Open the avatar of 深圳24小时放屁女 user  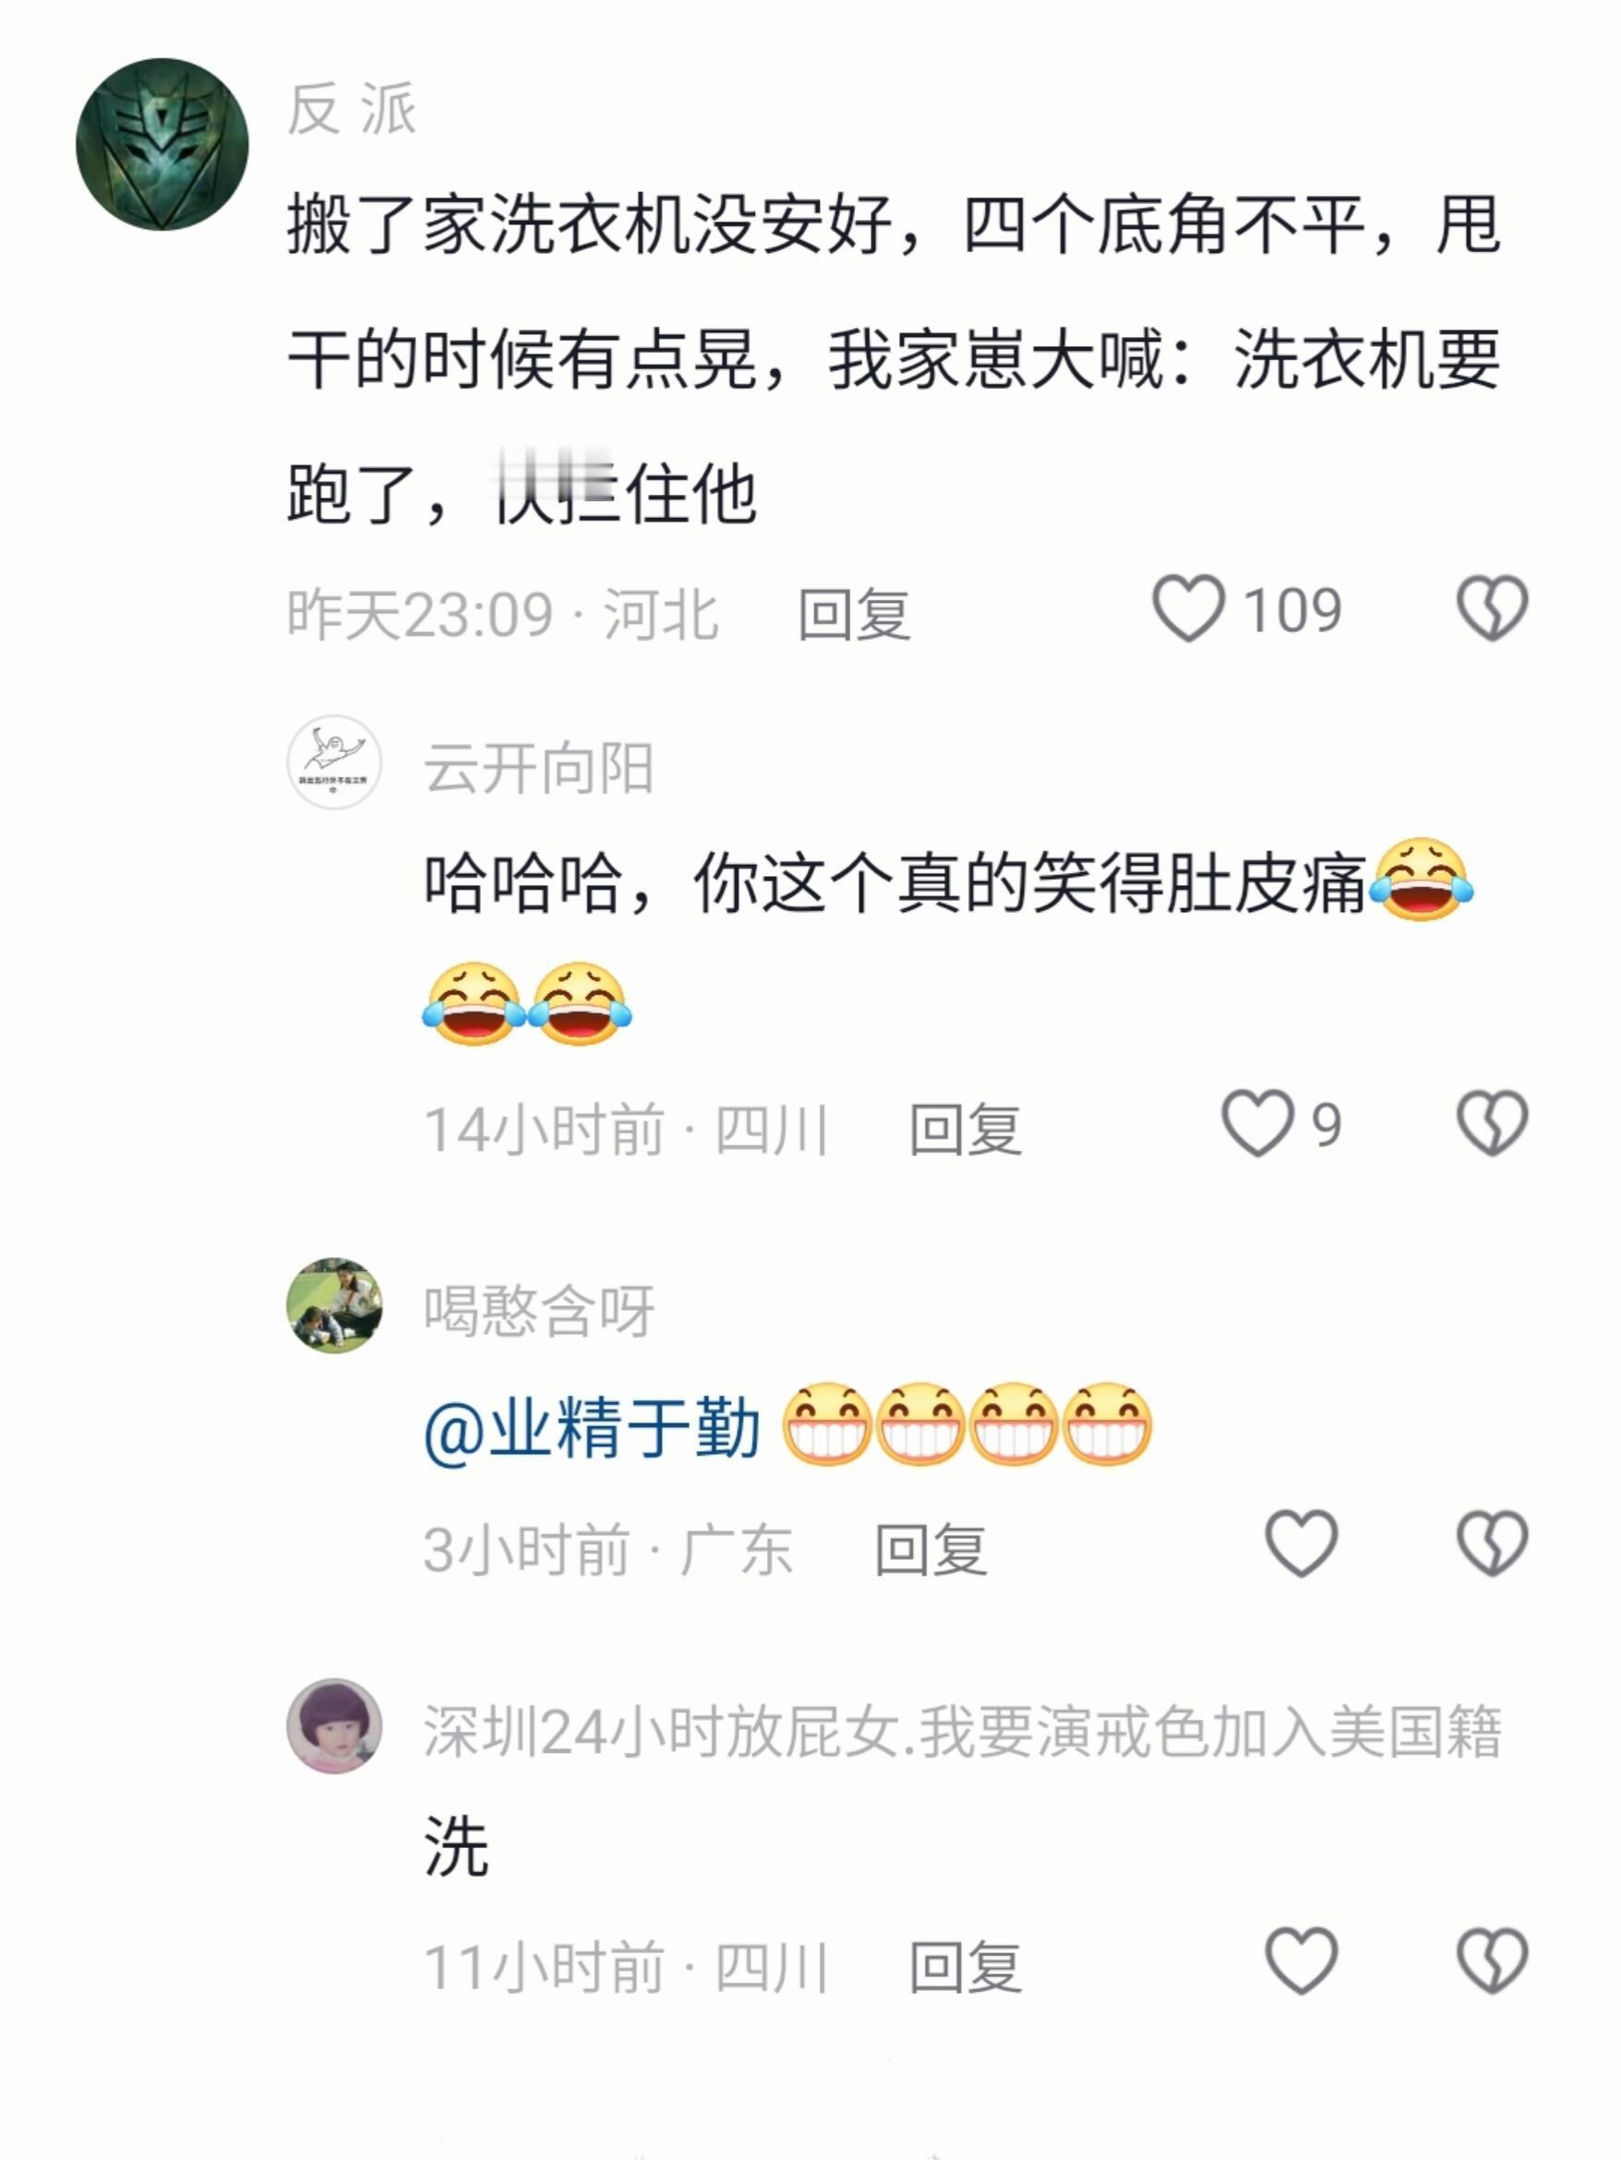334,1725
